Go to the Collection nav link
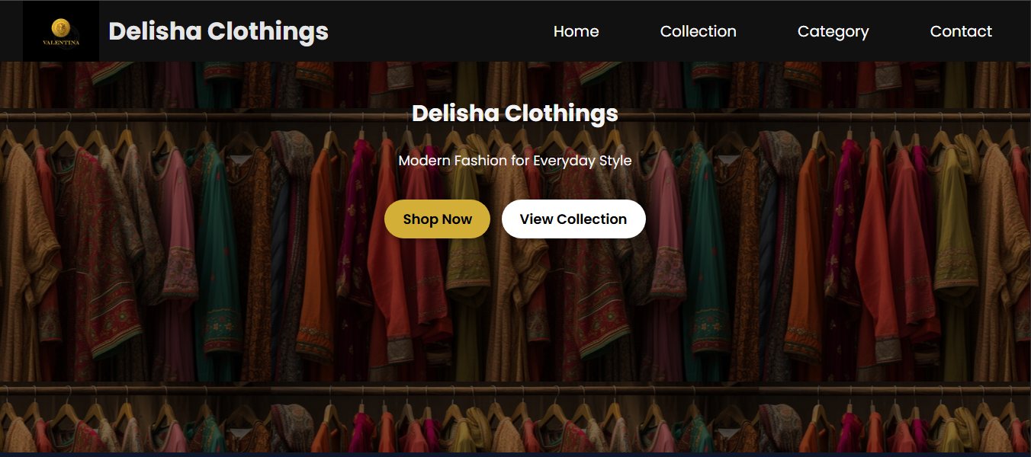The height and width of the screenshot is (457, 1031). coord(698,31)
